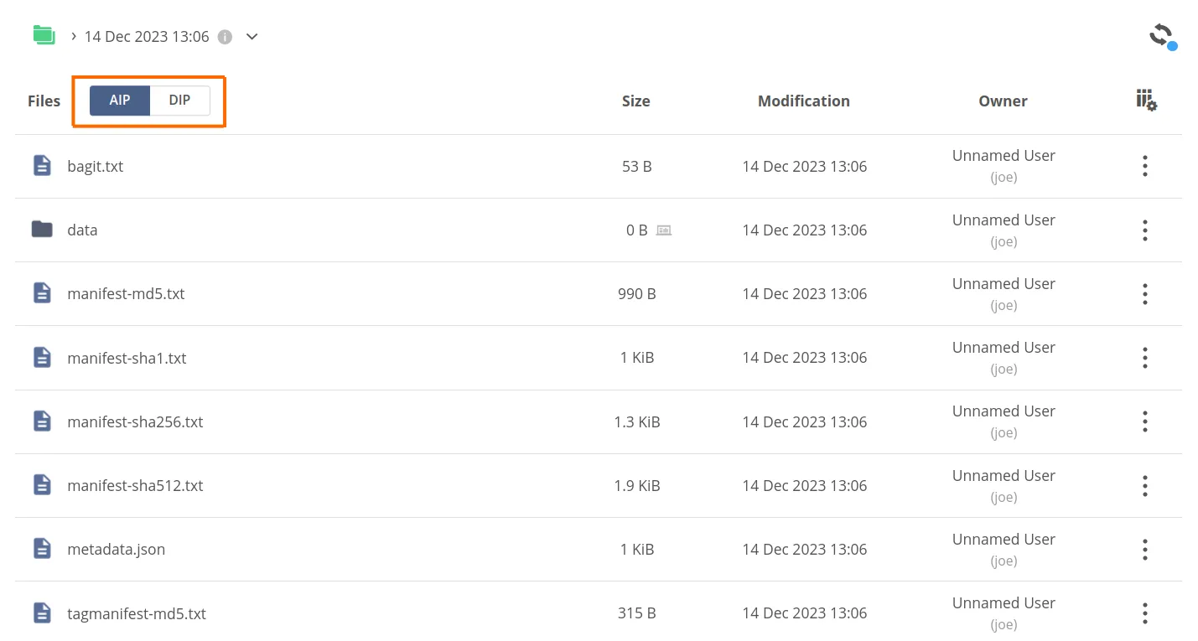The height and width of the screenshot is (641, 1198).
Task: Click the data folder icon
Action: pyautogui.click(x=42, y=230)
